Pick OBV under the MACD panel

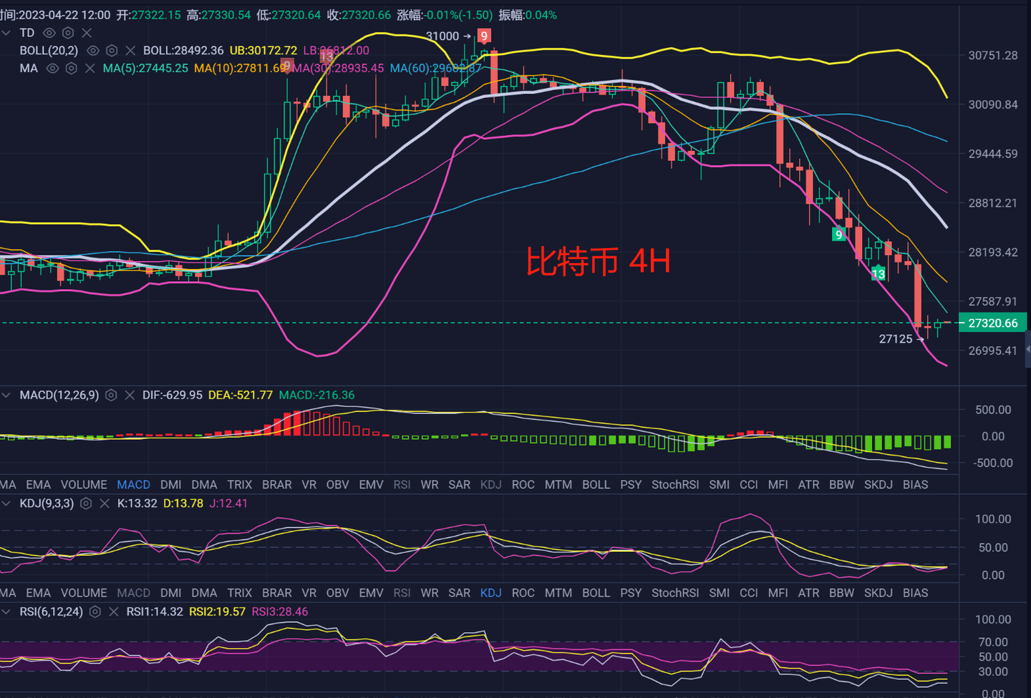coord(338,484)
